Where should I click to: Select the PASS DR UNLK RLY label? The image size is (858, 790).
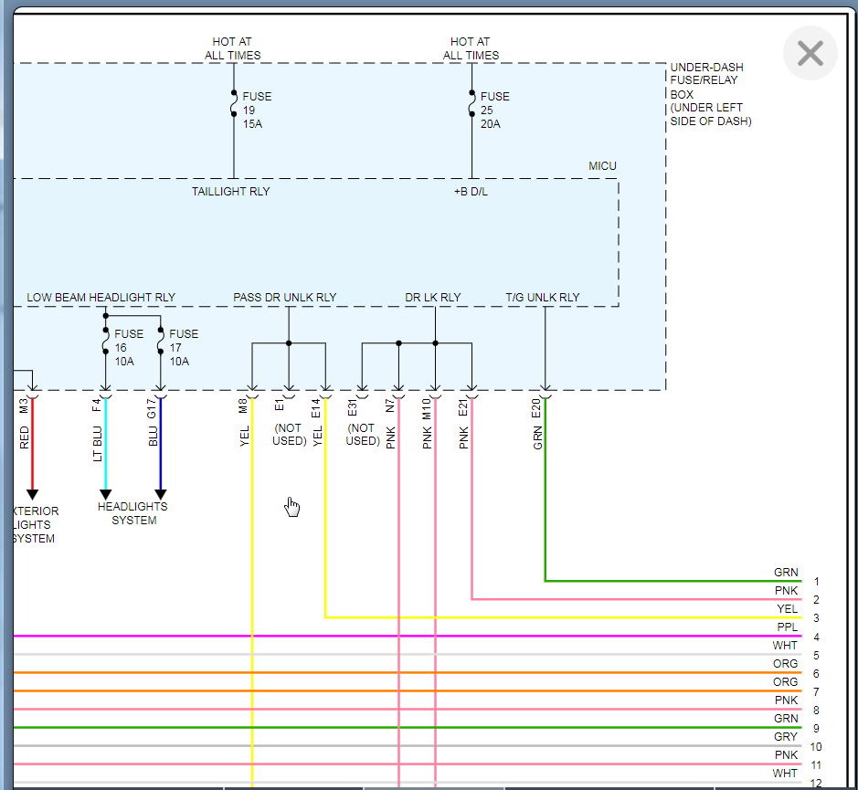click(284, 298)
